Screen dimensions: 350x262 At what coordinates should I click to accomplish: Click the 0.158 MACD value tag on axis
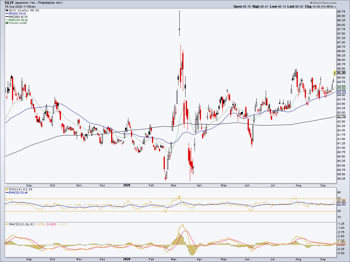(x=341, y=242)
